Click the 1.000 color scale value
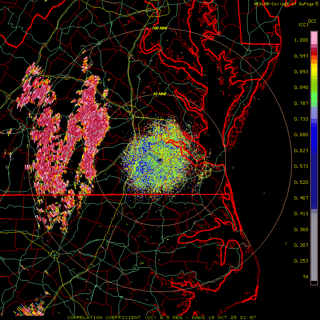 coord(301,40)
